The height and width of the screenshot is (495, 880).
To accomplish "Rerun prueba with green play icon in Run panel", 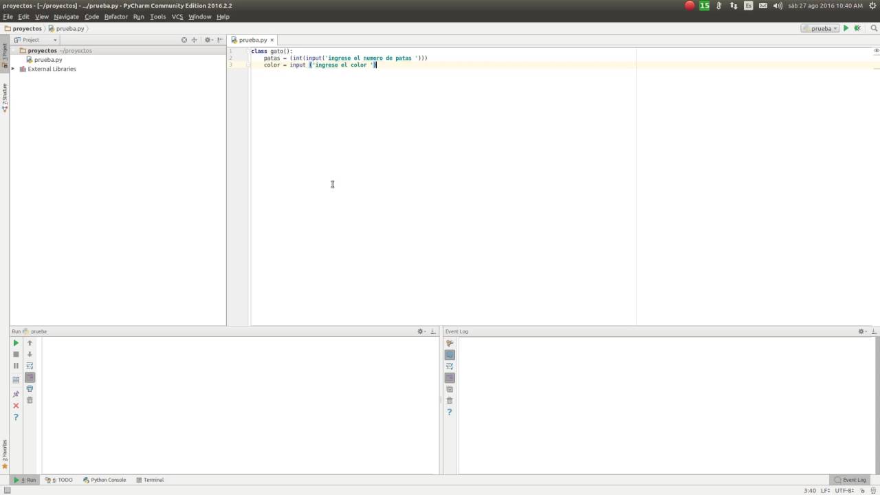I will coord(16,343).
